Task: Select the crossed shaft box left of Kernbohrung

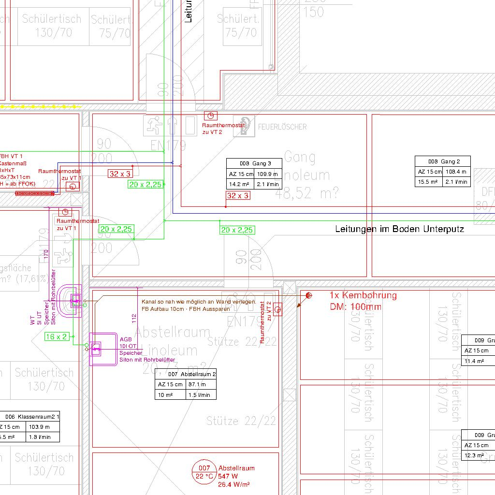Action: click(x=289, y=289)
